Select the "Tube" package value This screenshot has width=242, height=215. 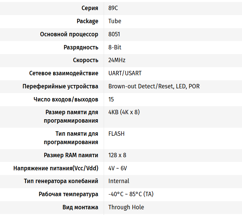[x=115, y=21]
